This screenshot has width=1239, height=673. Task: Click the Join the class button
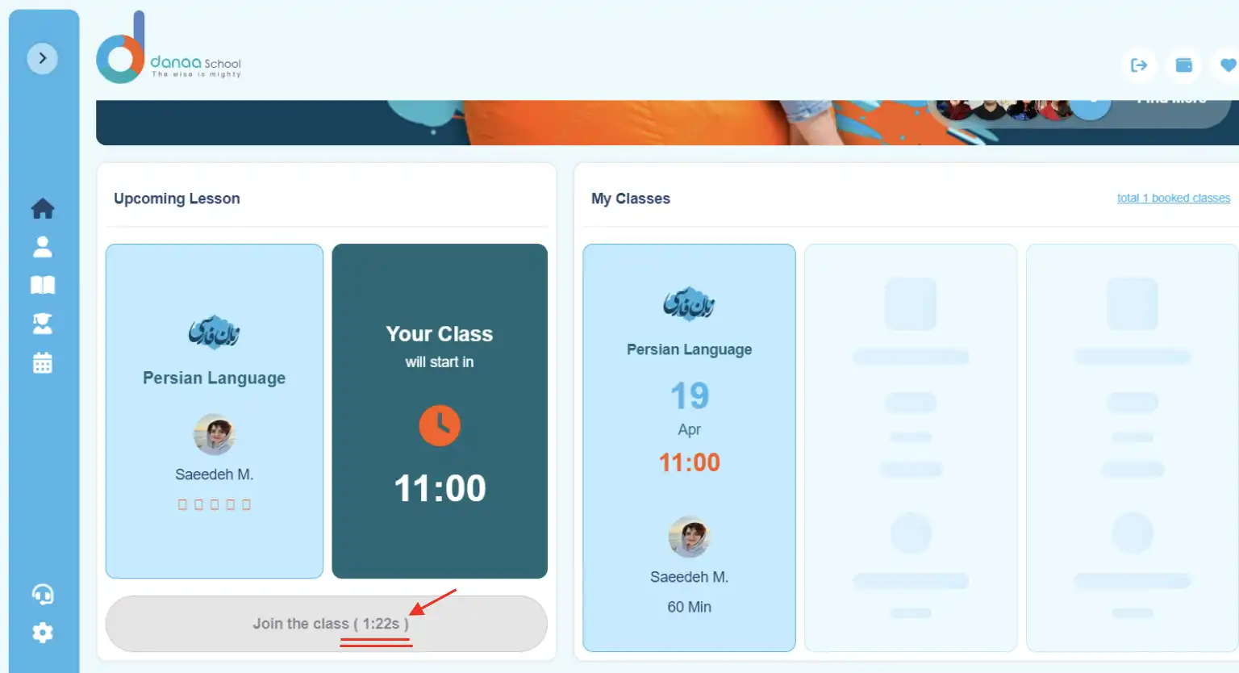[327, 624]
